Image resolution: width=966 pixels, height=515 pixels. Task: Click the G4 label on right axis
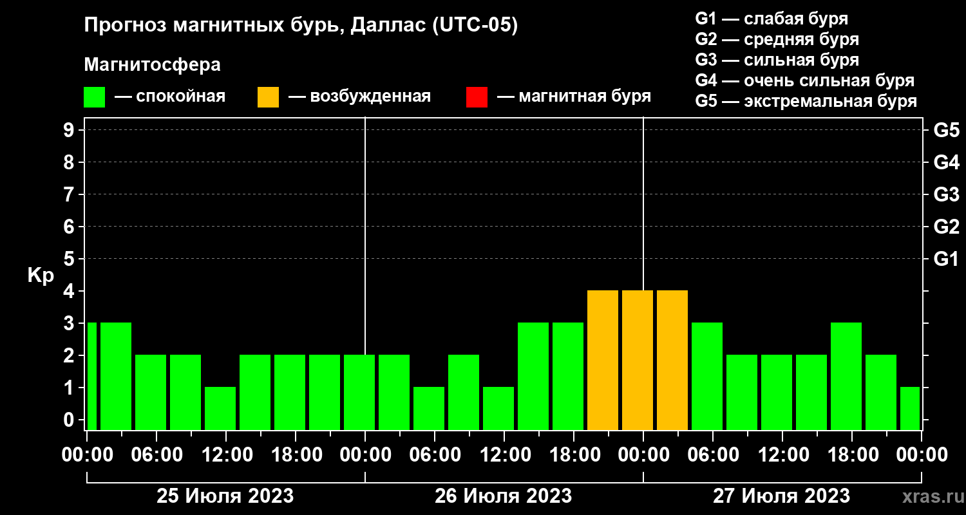coord(946,162)
